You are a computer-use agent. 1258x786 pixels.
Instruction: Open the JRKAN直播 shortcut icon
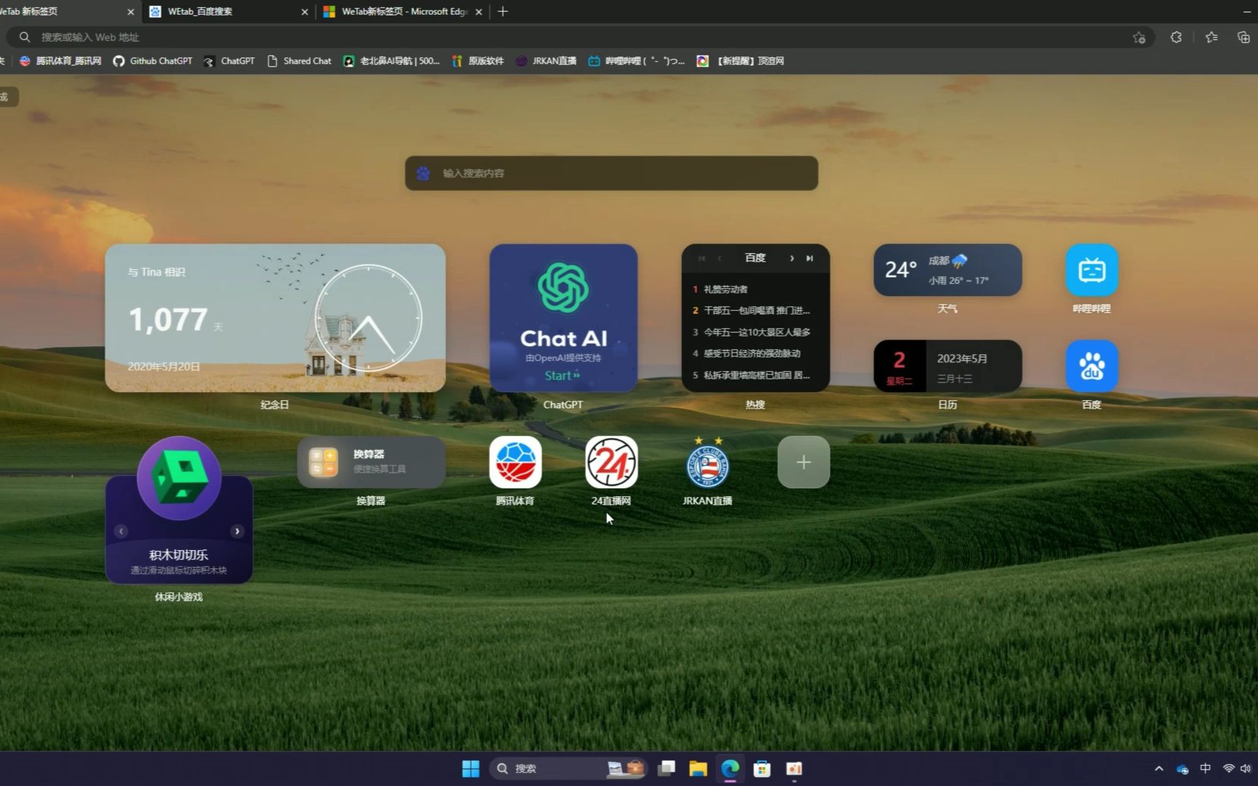tap(708, 462)
